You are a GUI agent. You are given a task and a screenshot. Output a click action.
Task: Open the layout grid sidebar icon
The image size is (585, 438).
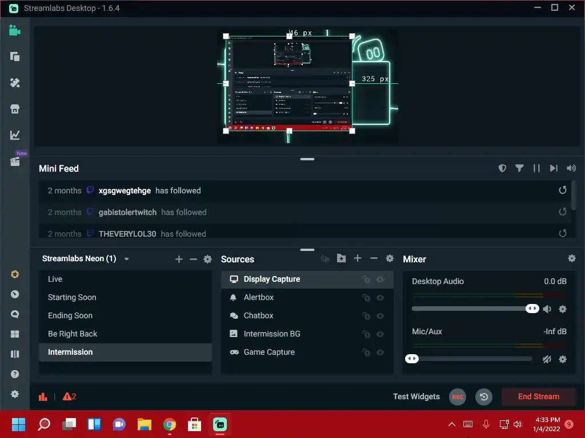coord(15,334)
